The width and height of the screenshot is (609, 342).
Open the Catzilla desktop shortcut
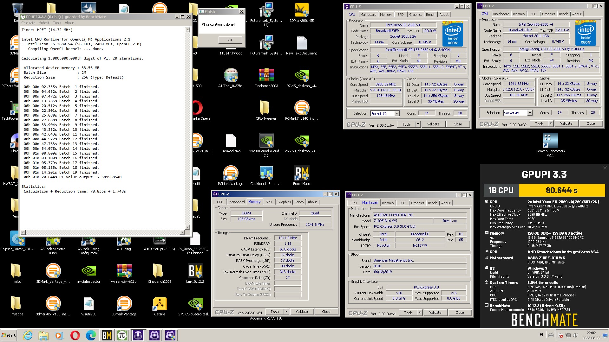coord(160,306)
